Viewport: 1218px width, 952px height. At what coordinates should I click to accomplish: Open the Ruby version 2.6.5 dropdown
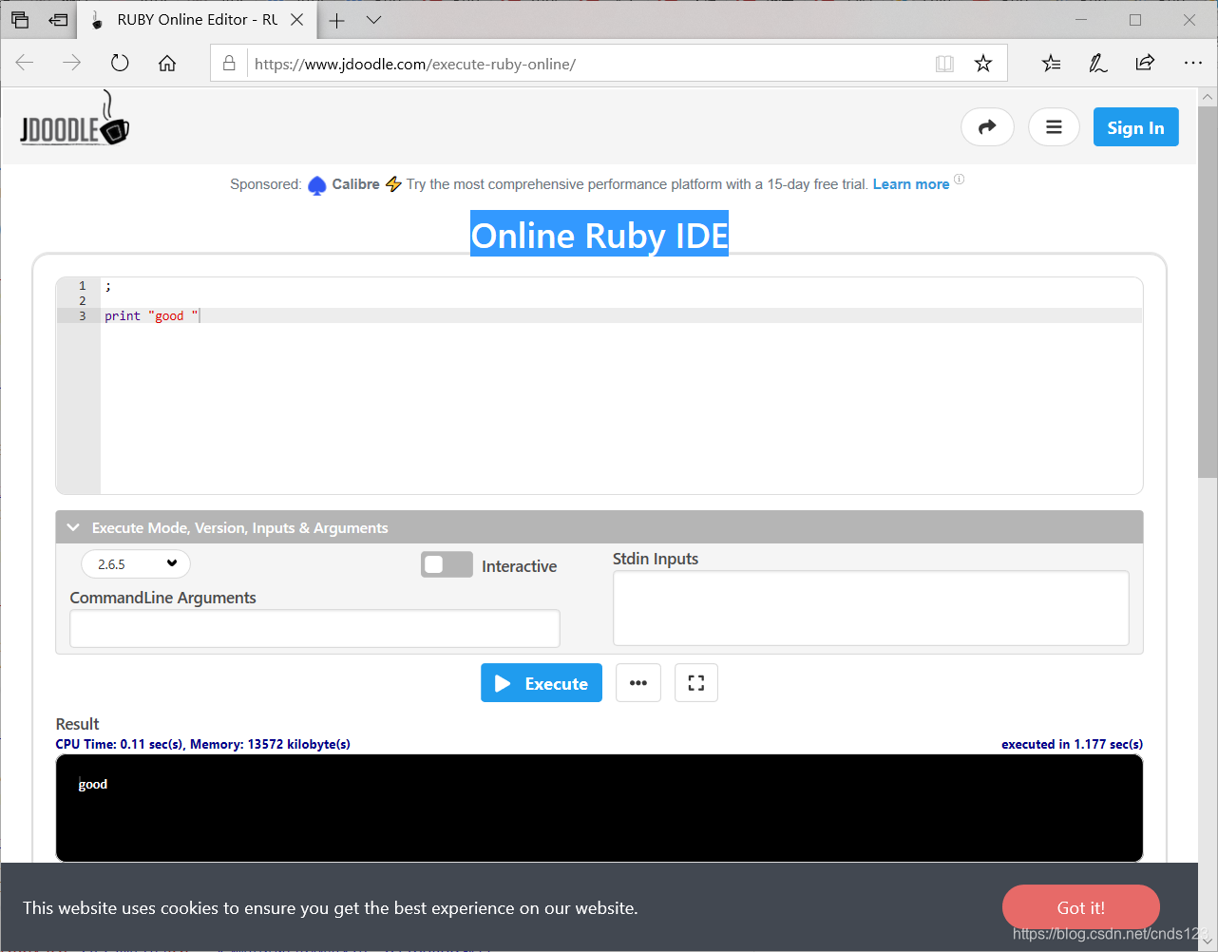click(135, 563)
